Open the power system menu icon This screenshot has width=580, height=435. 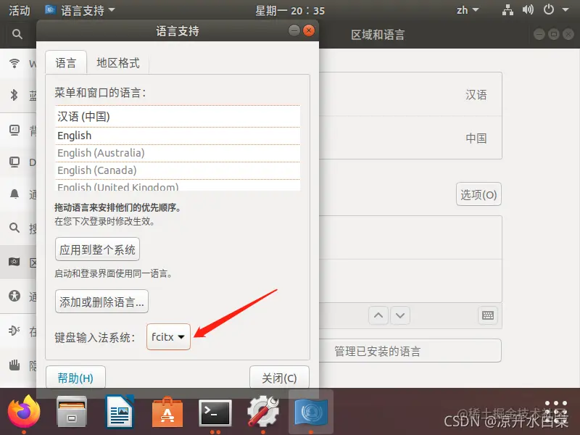click(x=549, y=10)
